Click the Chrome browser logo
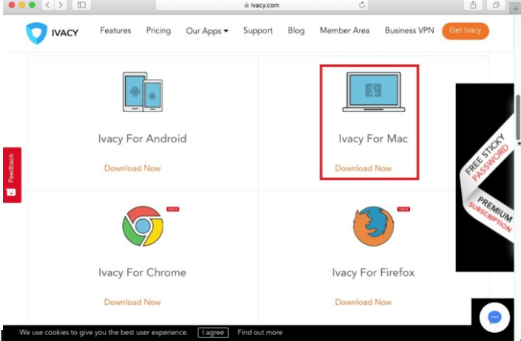The height and width of the screenshot is (341, 521). 143,226
